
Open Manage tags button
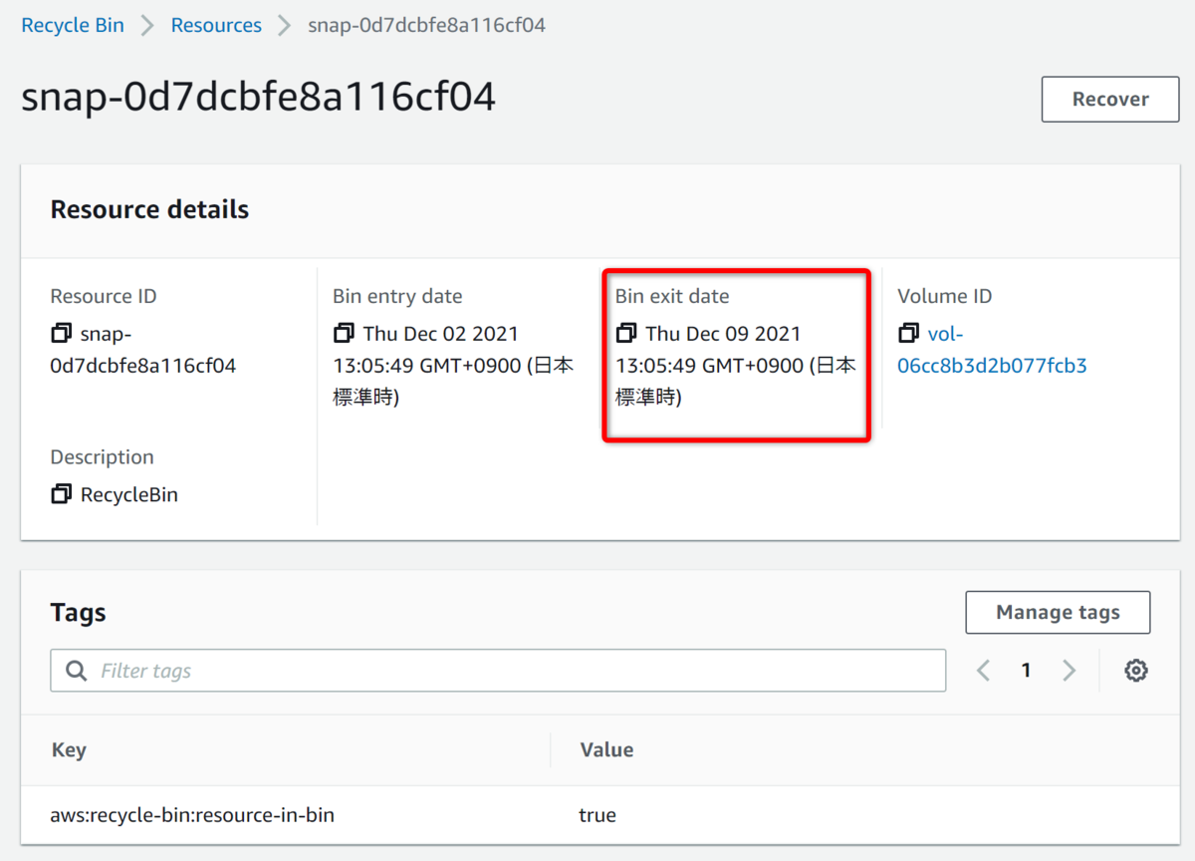tap(1058, 612)
